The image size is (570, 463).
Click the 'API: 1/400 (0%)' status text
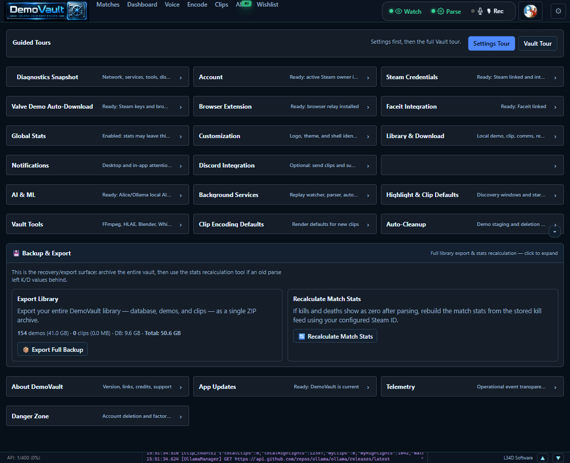click(24, 458)
